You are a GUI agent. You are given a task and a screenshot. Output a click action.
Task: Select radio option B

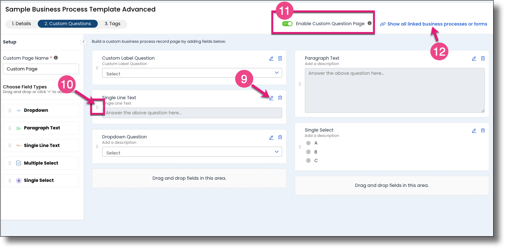308,152
